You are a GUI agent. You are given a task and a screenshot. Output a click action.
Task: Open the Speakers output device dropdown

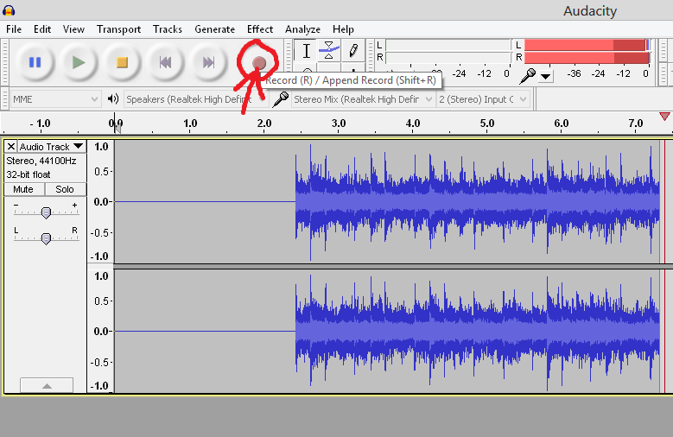point(195,99)
